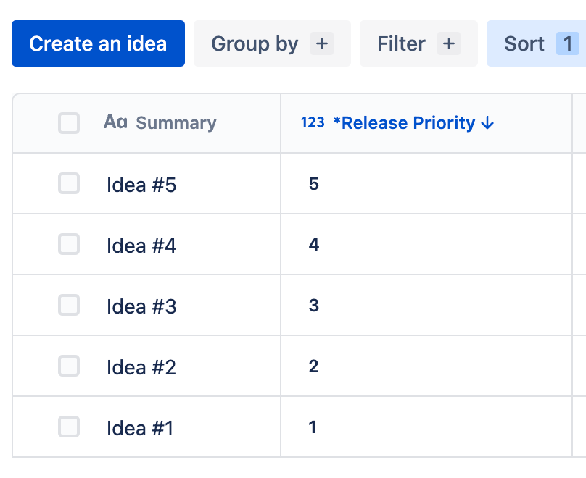Image resolution: width=586 pixels, height=478 pixels.
Task: Click the Summary column header
Action: 176,123
